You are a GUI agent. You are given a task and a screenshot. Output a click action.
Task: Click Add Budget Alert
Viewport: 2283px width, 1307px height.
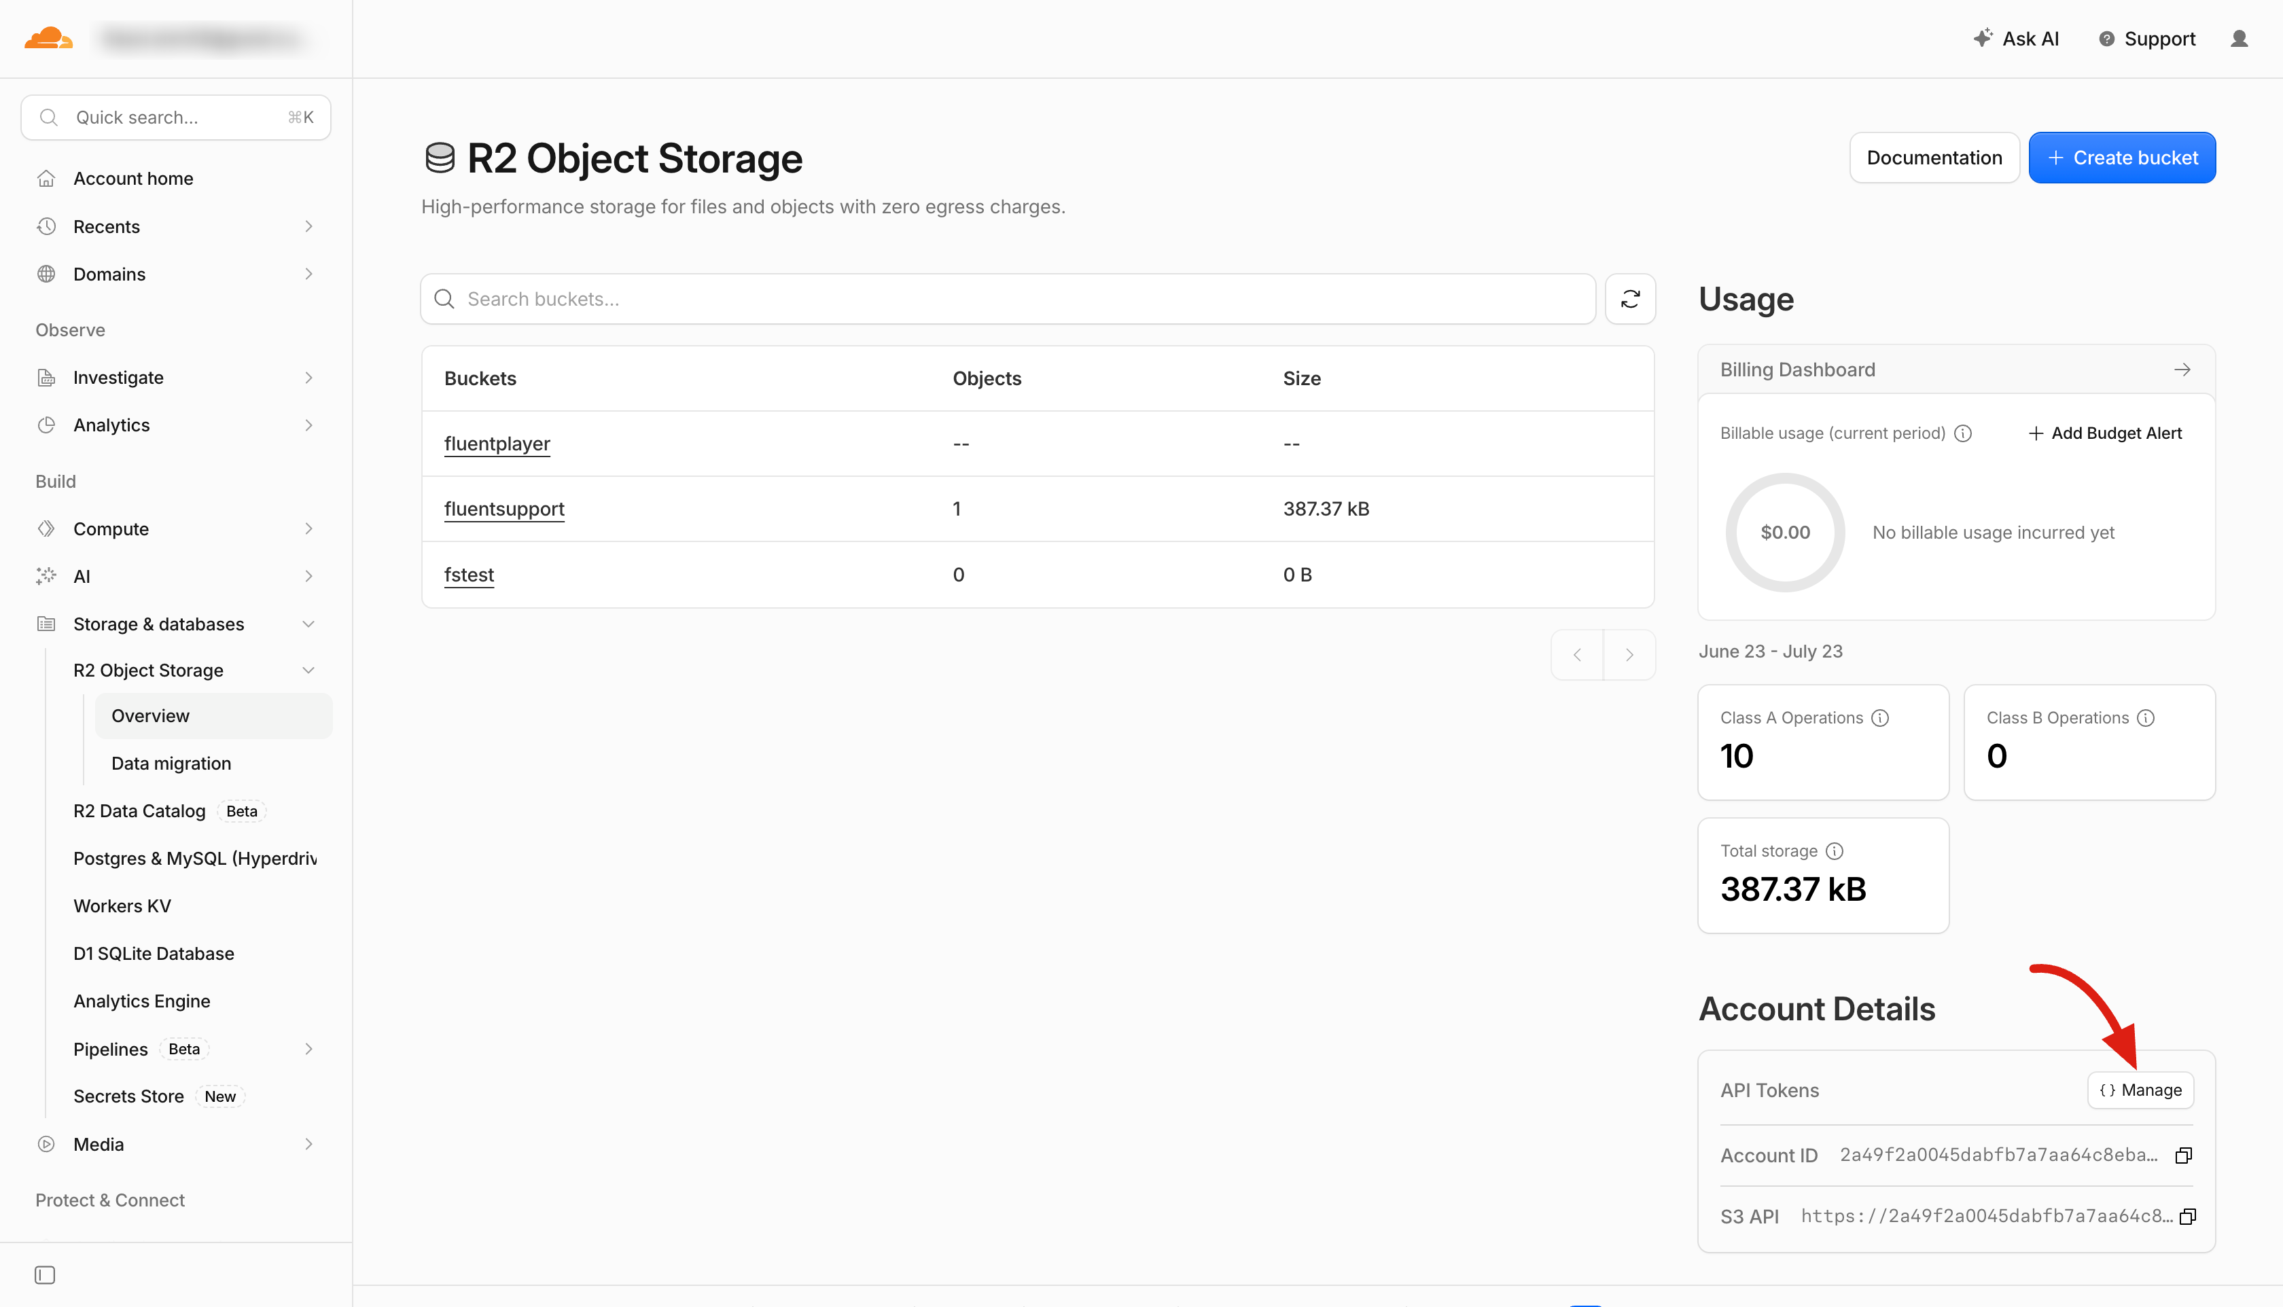click(x=2104, y=433)
